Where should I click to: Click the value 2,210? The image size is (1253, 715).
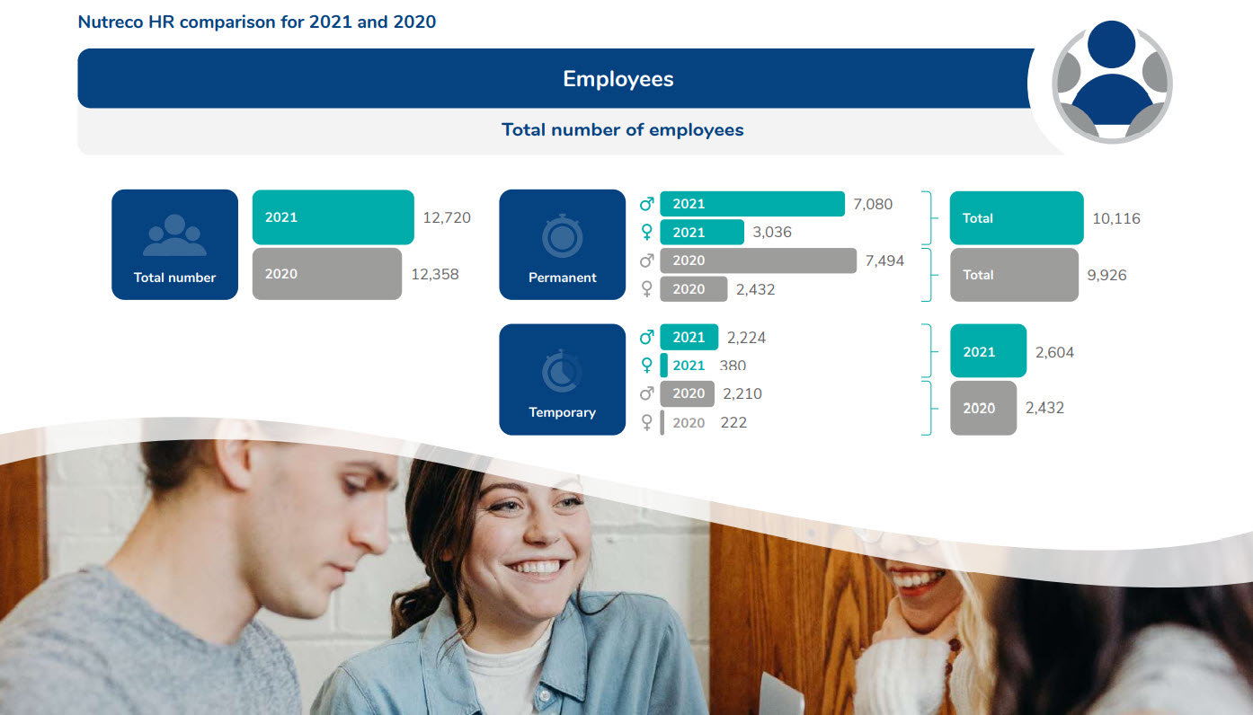(742, 393)
